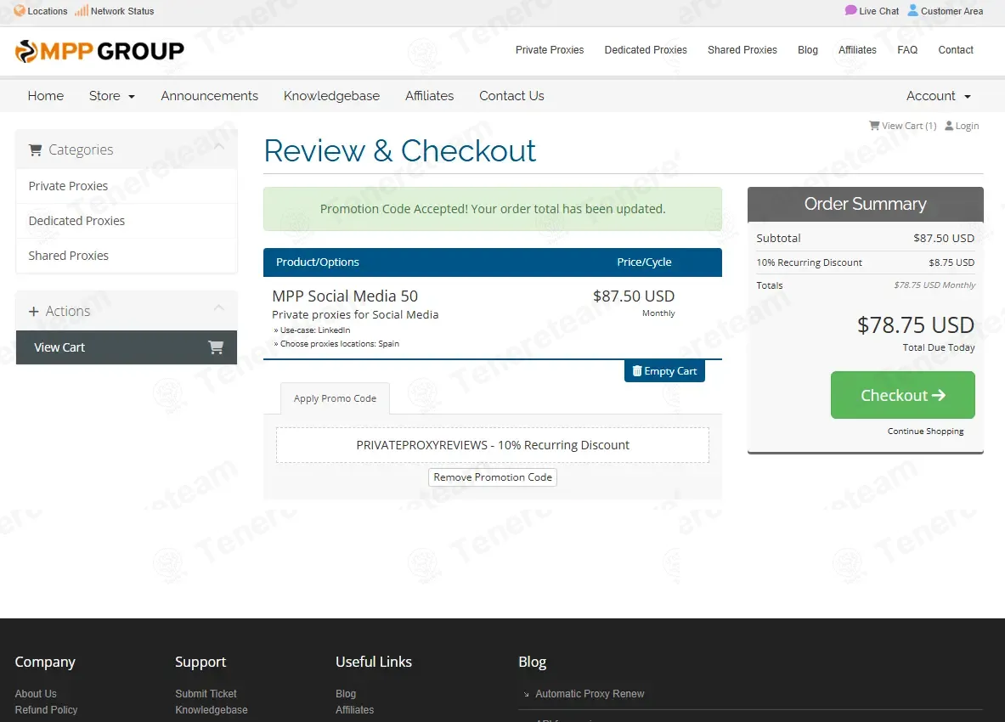Image resolution: width=1005 pixels, height=722 pixels.
Task: Click the Network Status bars icon
Action: tap(82, 11)
